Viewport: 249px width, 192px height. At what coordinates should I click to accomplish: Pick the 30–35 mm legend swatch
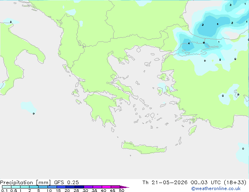(88, 187)
